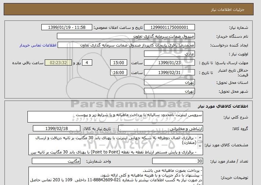Click the اطلاعات کالاهای مورد نیاز section heading
The width and height of the screenshot is (261, 185).
223,106
